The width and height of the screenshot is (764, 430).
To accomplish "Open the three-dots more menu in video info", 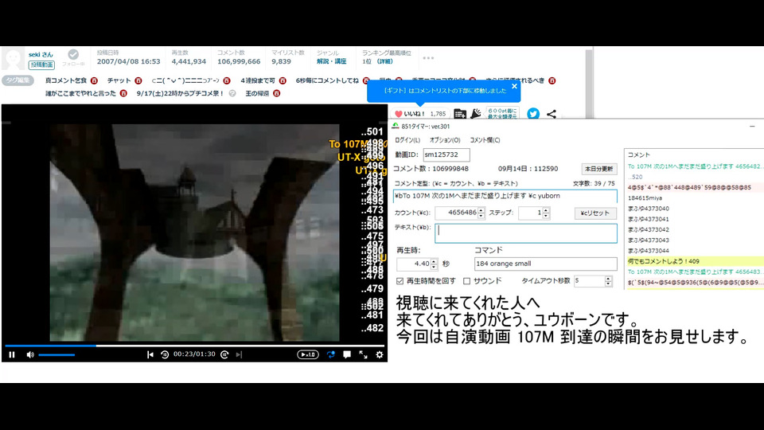I will [428, 58].
